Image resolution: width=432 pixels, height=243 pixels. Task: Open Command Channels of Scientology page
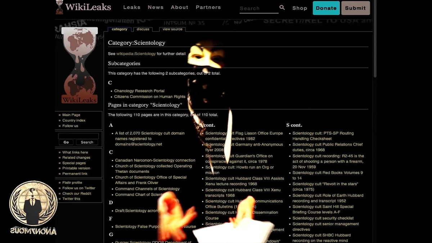tap(147, 189)
